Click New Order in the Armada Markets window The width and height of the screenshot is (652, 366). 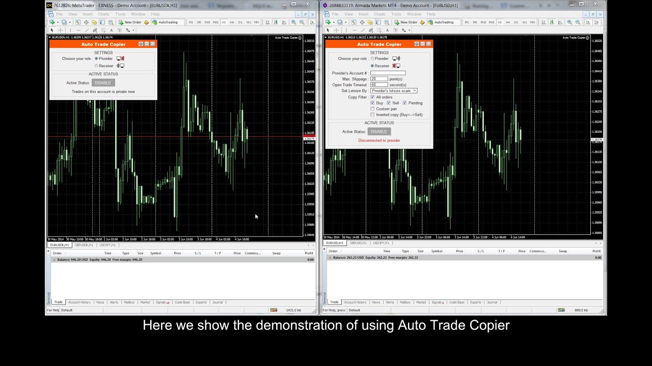tap(405, 22)
